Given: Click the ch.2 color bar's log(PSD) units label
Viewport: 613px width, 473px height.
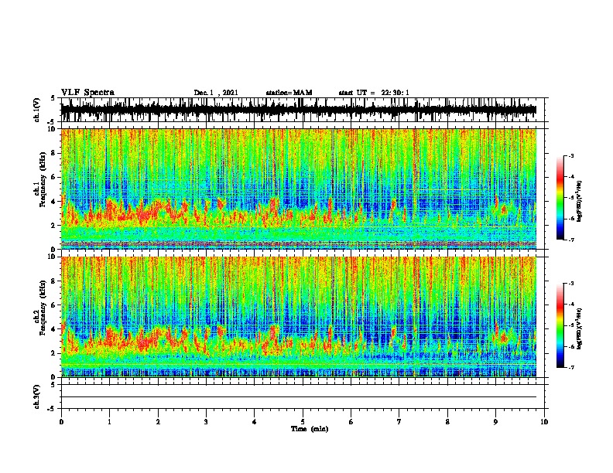Looking at the screenshot, I should 580,328.
